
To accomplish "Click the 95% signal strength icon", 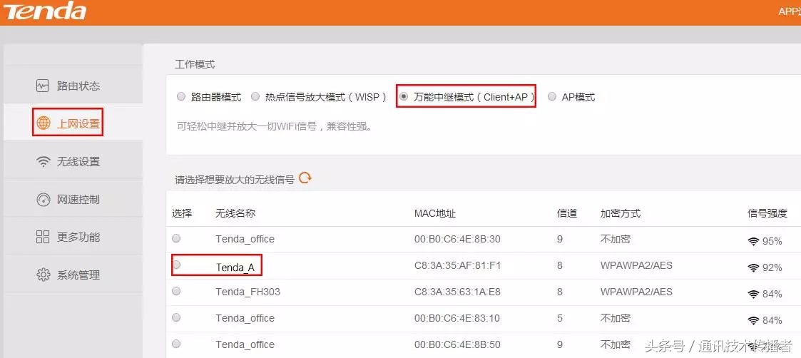I will pyautogui.click(x=753, y=241).
